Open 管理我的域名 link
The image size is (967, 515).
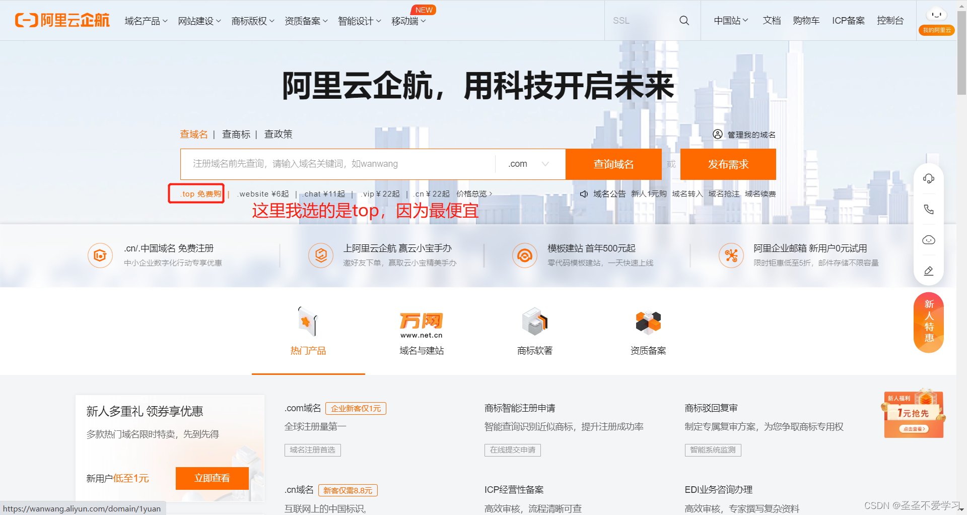[x=751, y=135]
